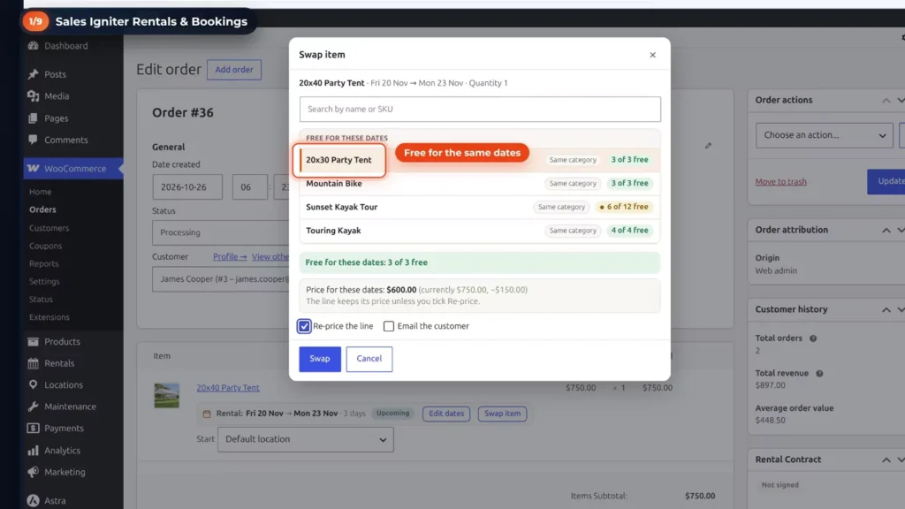905x509 pixels.
Task: Click the rental calendar icon beside Fri 20 Nov
Action: point(207,414)
